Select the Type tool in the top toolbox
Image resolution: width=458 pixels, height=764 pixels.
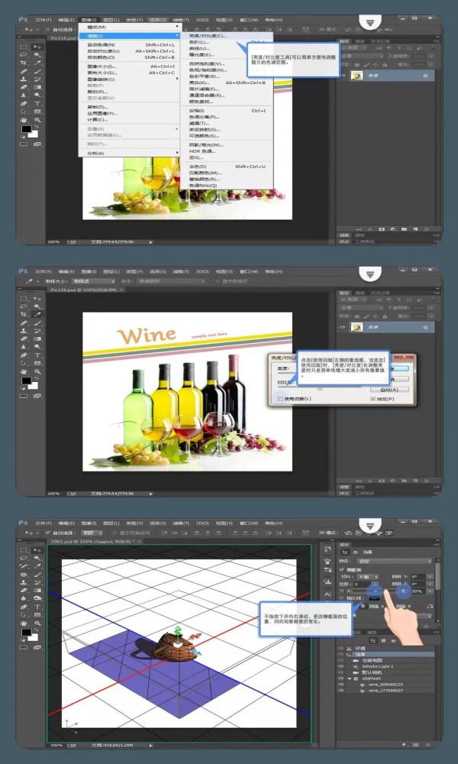[37, 103]
